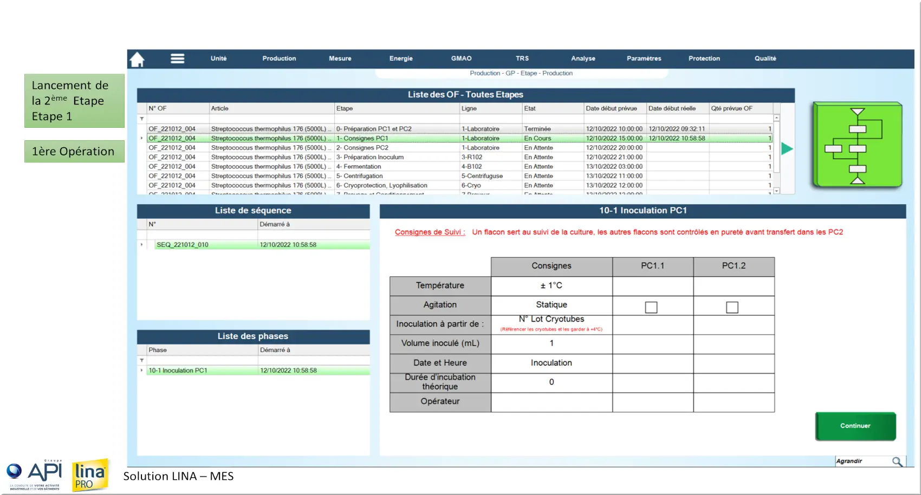
Task: Select the 2- Consignes PC2 row
Action: (459, 147)
